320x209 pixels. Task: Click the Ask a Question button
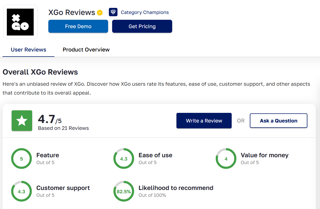278,121
